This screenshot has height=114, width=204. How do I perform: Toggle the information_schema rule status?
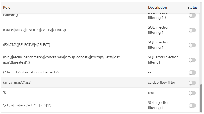click(192, 72)
